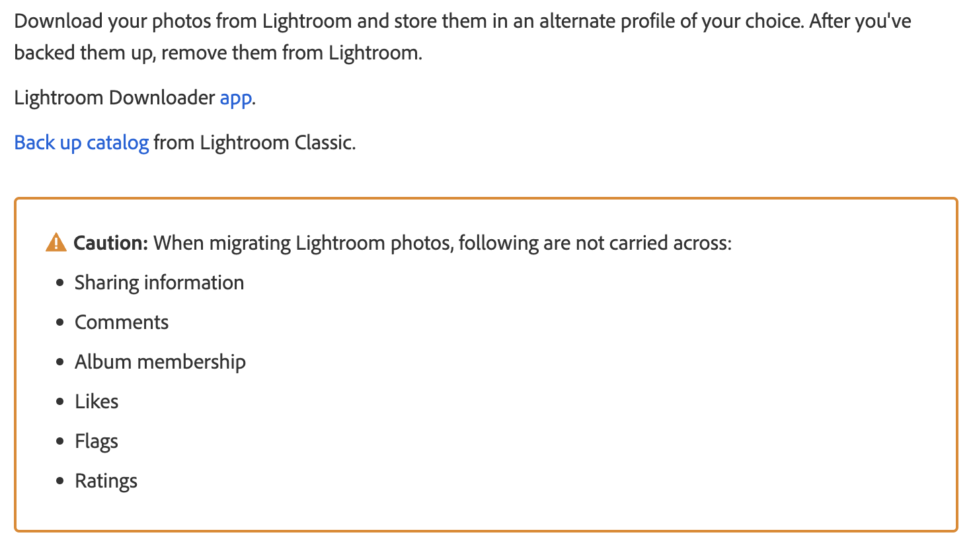Select the "Ratings" list item
This screenshot has width=973, height=551.
point(106,481)
